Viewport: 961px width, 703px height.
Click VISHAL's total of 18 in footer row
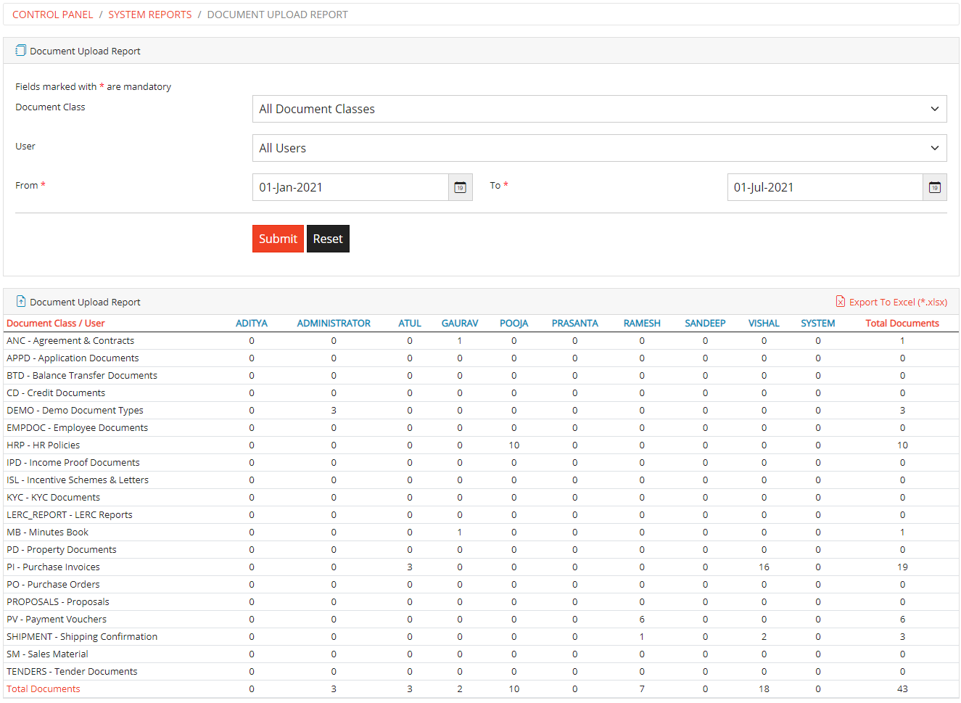[764, 689]
